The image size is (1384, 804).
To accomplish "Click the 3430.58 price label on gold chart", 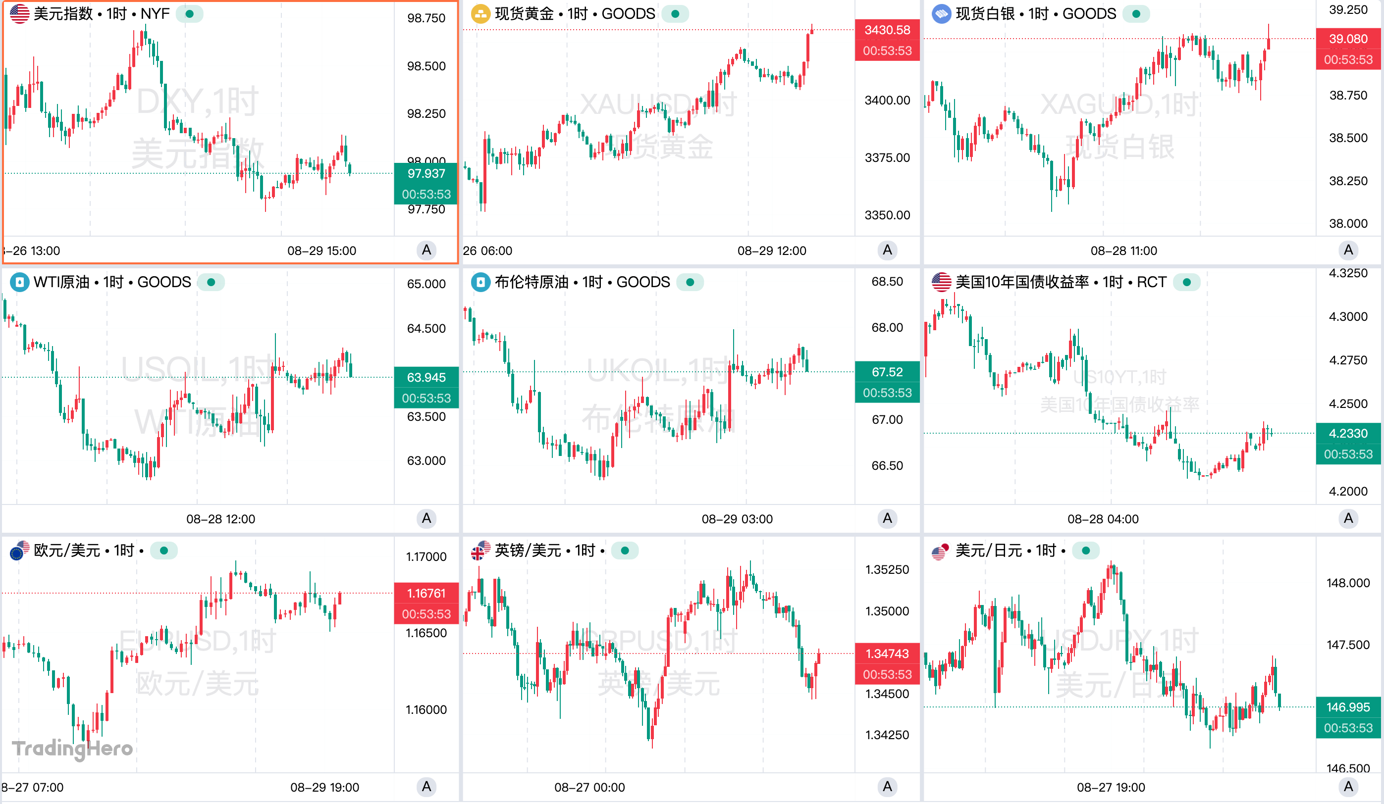I will 887,30.
